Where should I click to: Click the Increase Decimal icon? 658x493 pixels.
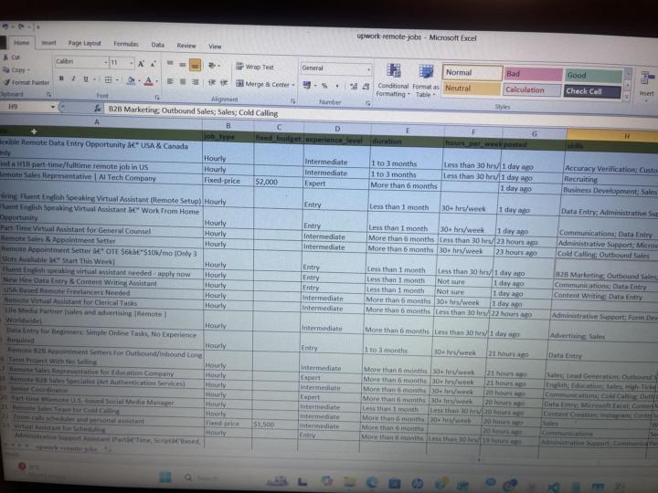tap(354, 87)
